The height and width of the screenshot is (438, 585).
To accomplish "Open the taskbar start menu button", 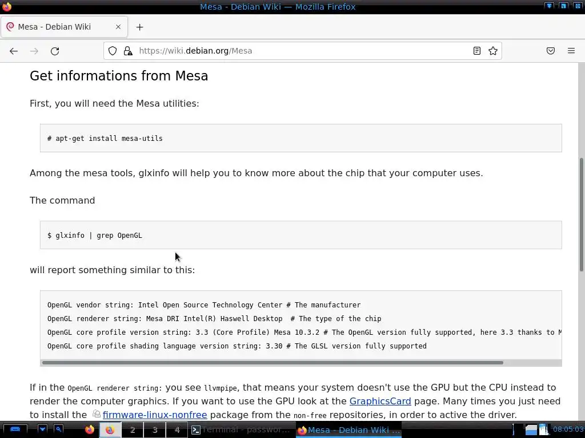I will point(15,429).
